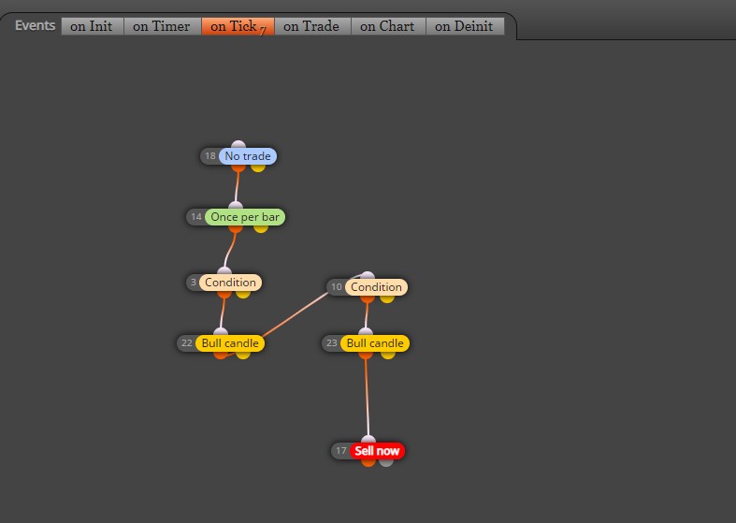
Task: Click orange output connector under Condition 3
Action: pyautogui.click(x=224, y=294)
